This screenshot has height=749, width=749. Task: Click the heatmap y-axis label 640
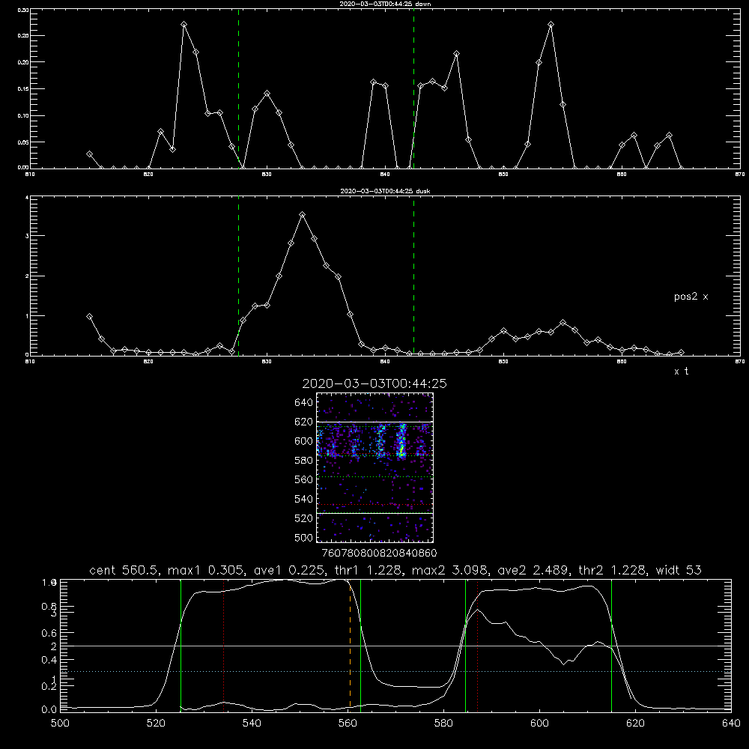[303, 402]
